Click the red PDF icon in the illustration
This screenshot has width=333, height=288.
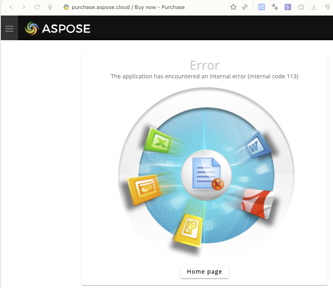point(258,203)
